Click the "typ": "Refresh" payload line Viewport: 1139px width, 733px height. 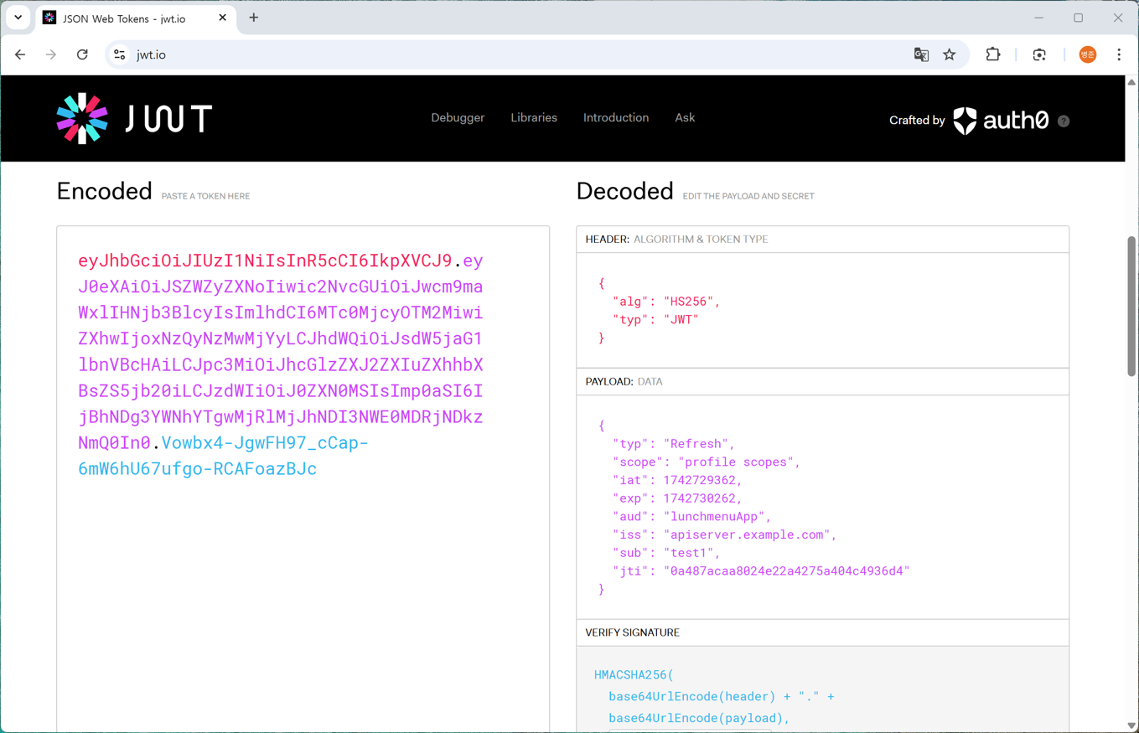point(674,444)
